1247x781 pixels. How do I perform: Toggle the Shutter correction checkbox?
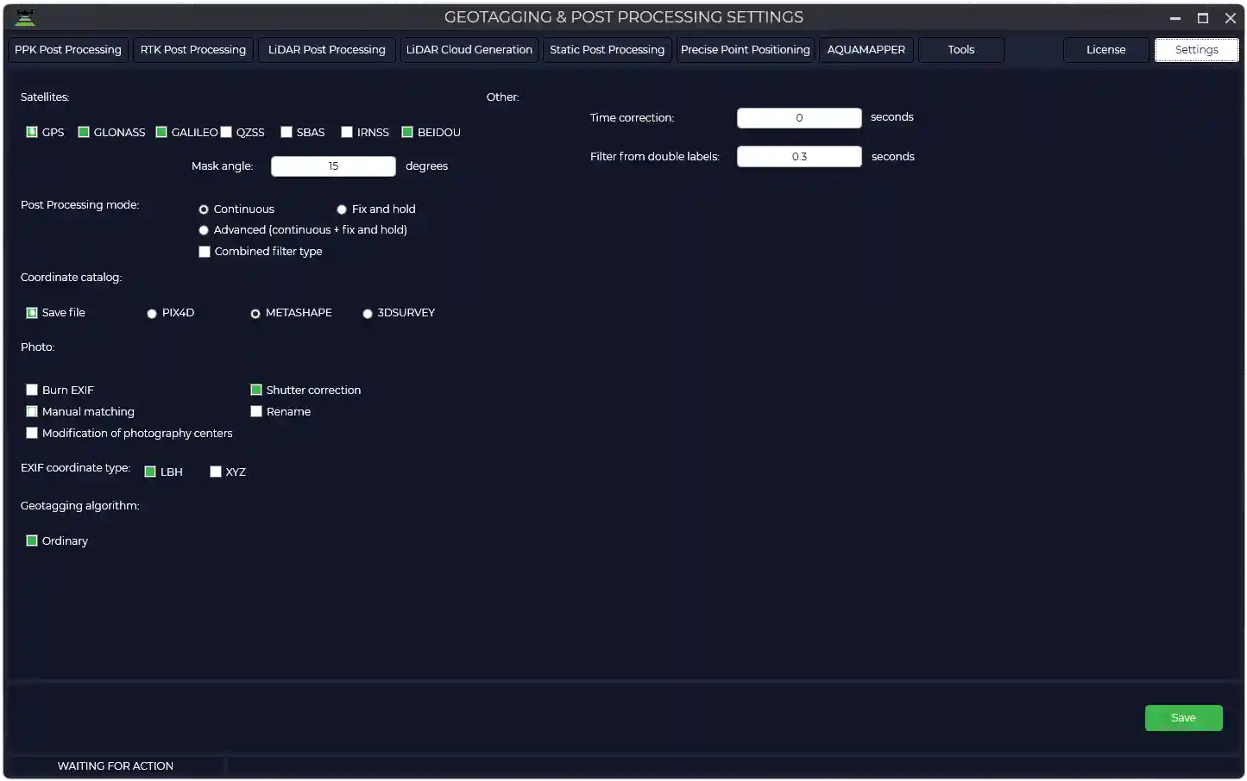(x=256, y=390)
